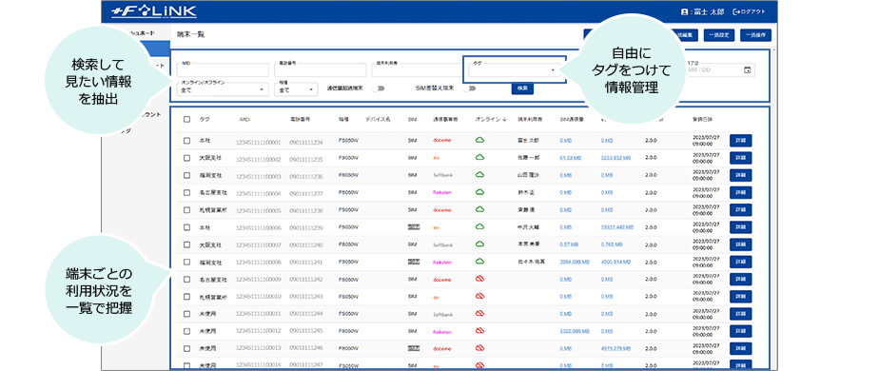Check the row for IMEI 123451111100010

(x=186, y=296)
